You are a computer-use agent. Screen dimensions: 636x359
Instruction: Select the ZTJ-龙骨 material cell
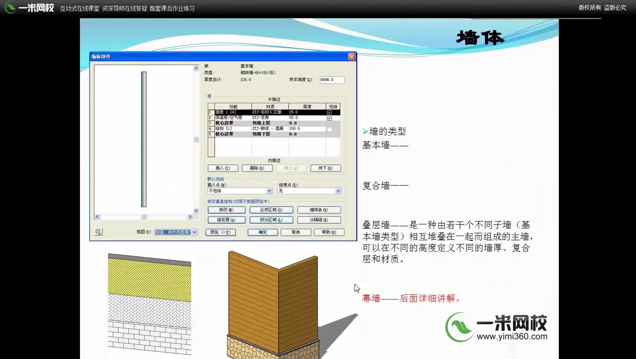point(270,118)
